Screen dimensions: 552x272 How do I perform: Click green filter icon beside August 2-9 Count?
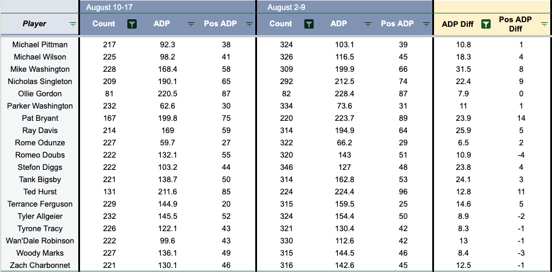[x=309, y=24]
